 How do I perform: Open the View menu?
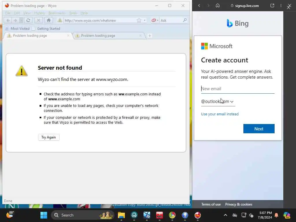point(27,13)
